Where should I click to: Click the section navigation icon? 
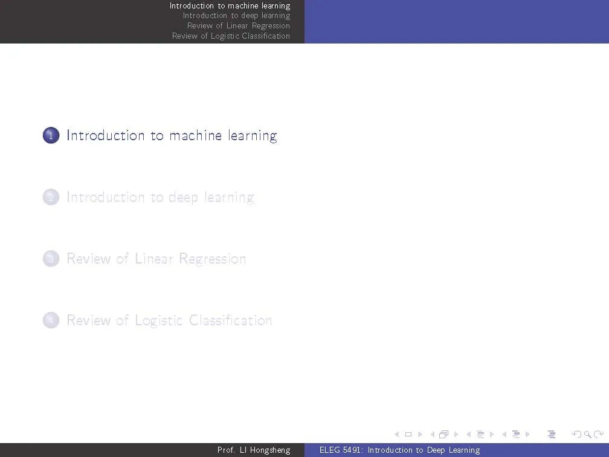click(516, 434)
